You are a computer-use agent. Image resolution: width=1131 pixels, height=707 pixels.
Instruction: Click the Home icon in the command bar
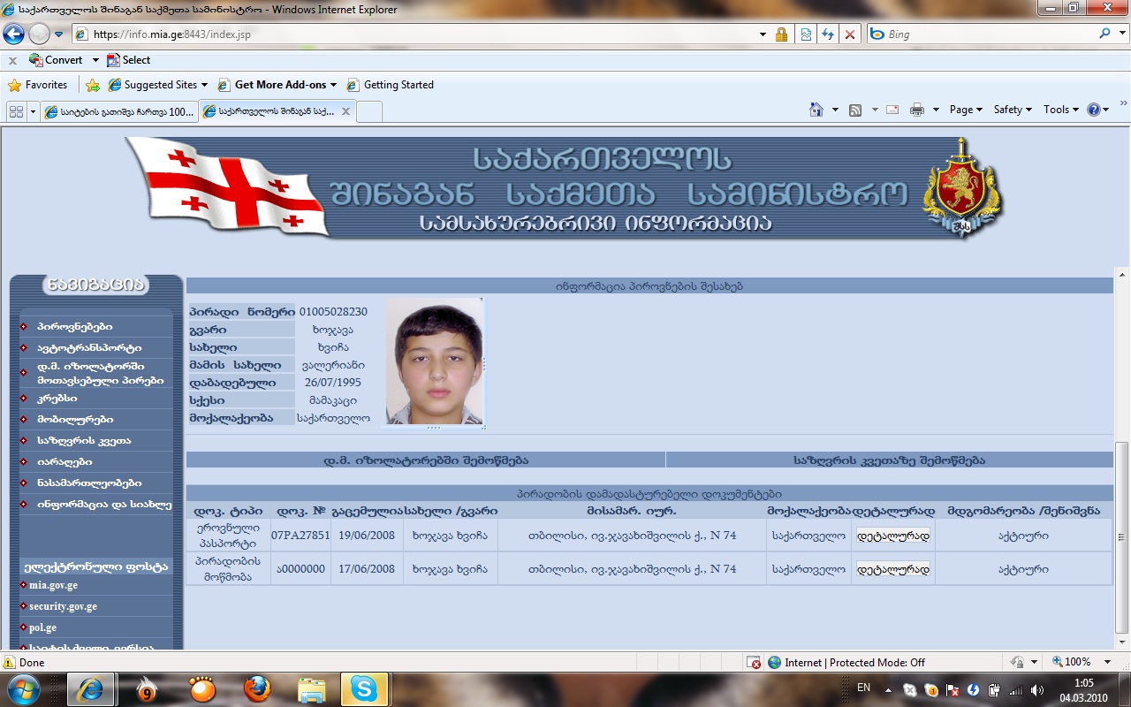816,110
